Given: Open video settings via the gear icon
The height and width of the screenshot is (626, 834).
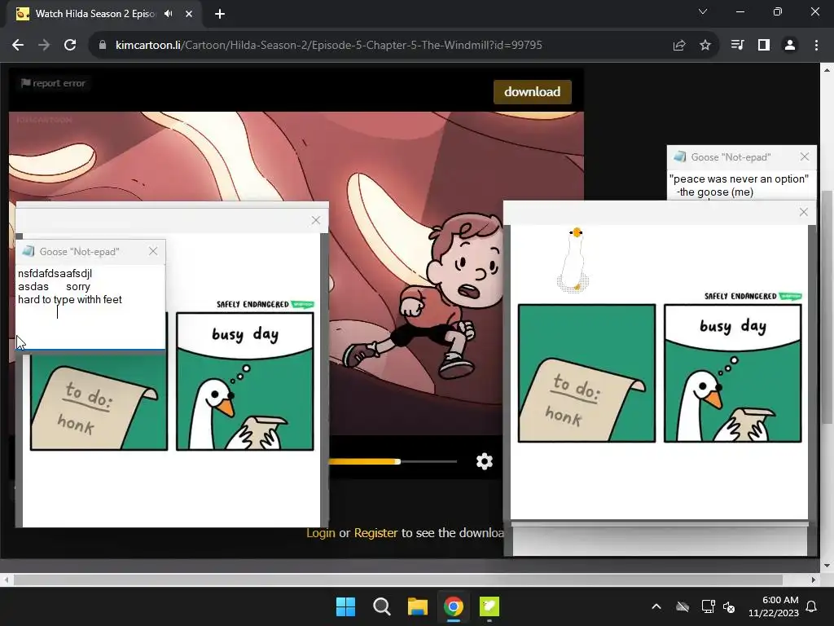Looking at the screenshot, I should pyautogui.click(x=484, y=461).
